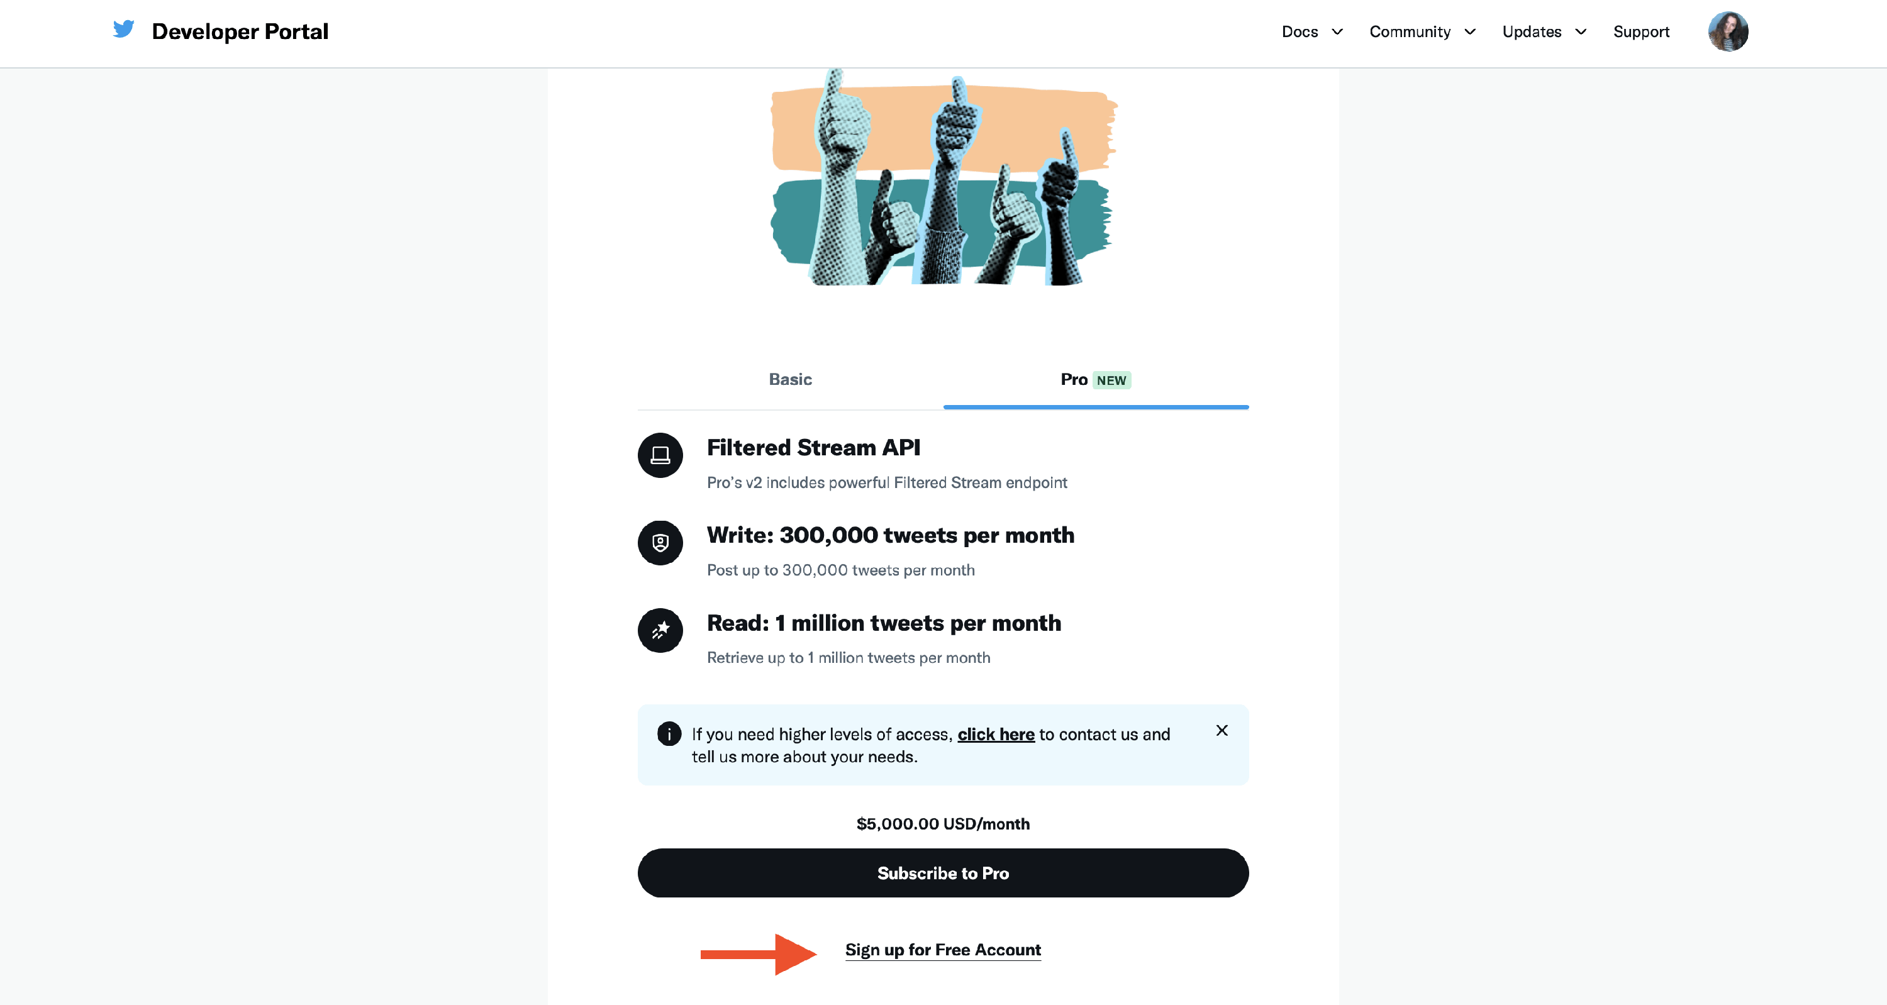Open the Support page
The width and height of the screenshot is (1887, 1005).
tap(1641, 32)
